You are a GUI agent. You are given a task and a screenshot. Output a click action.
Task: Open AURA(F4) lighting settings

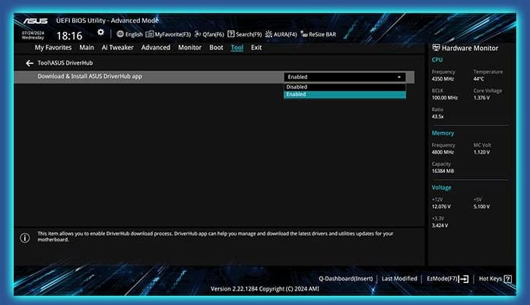tap(281, 34)
